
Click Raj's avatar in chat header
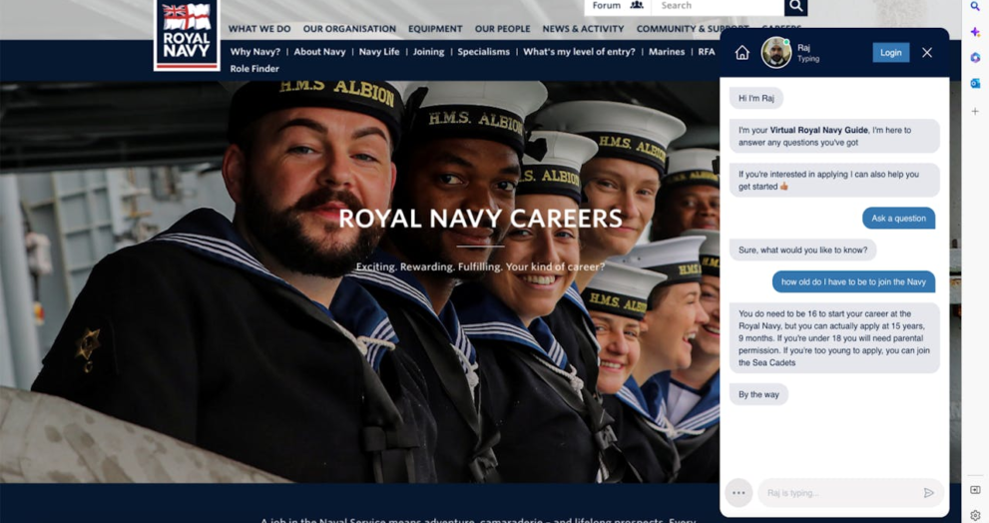(x=775, y=52)
